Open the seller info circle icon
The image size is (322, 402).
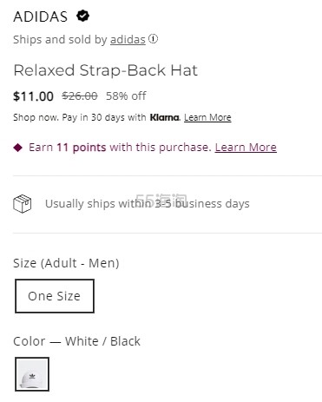153,39
